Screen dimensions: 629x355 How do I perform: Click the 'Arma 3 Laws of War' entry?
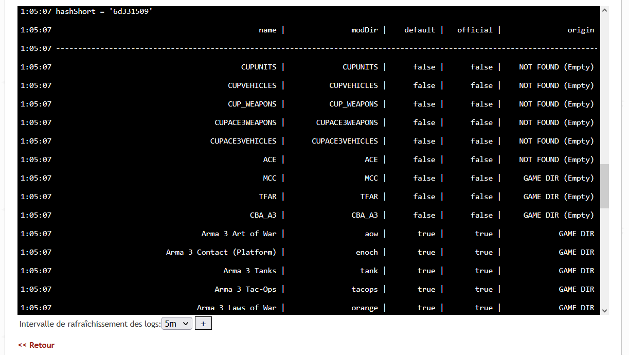(237, 308)
